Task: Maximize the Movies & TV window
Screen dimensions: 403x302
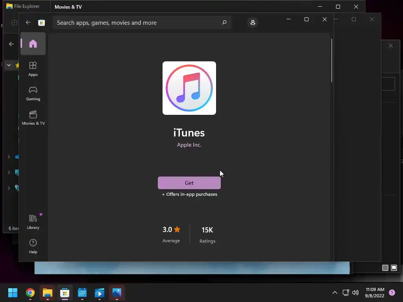Action: [x=338, y=7]
